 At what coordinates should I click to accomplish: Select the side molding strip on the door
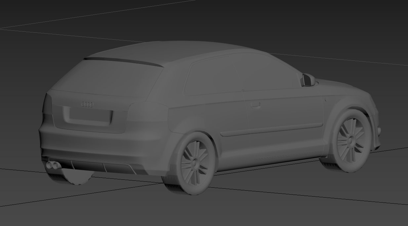pyautogui.click(x=271, y=130)
